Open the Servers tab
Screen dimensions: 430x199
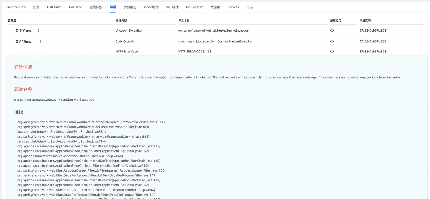[x=233, y=7]
